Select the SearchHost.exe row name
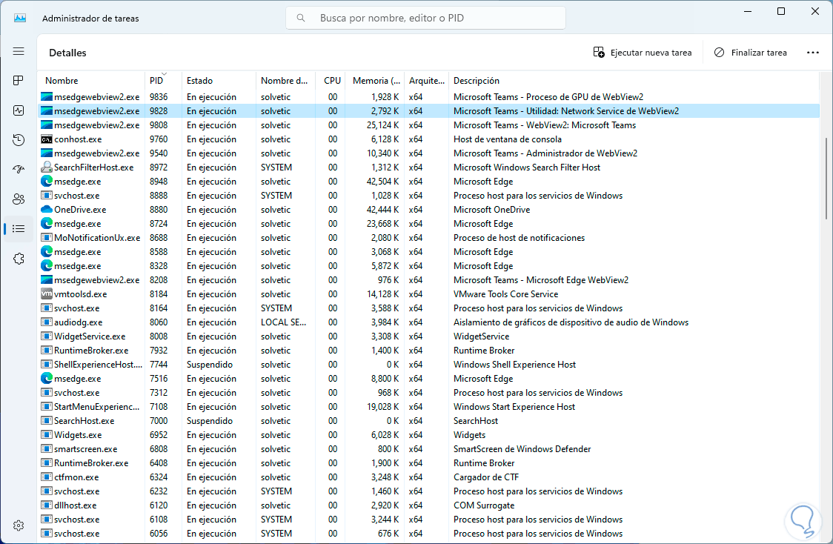Image resolution: width=833 pixels, height=544 pixels. [84, 421]
